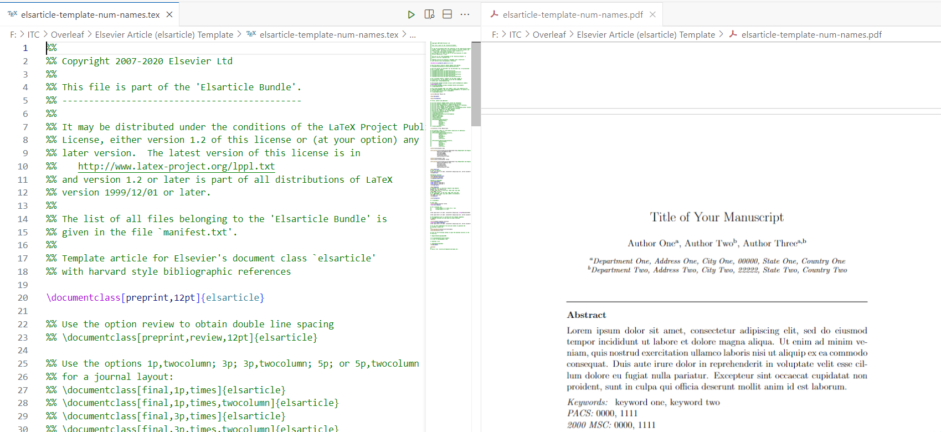This screenshot has height=432, width=941.
Task: Click line number 20 in the gutter
Action: (23, 298)
